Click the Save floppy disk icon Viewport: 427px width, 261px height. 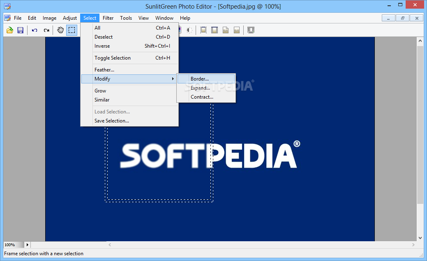point(21,30)
